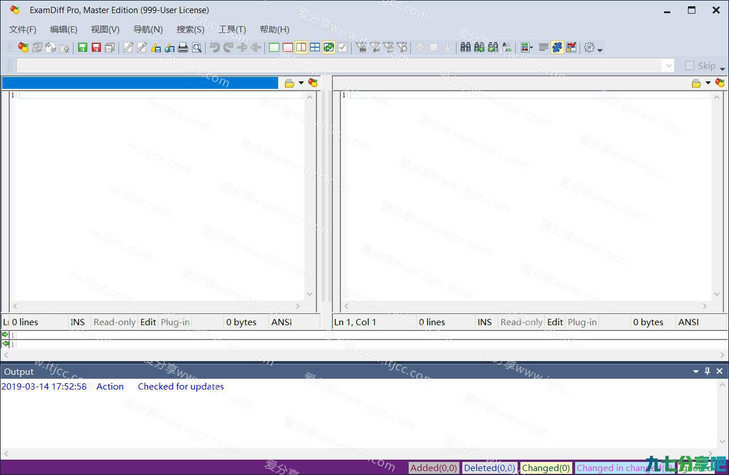Click the green left-arrow icon in diff bar
This screenshot has height=475, width=729.
pos(6,343)
